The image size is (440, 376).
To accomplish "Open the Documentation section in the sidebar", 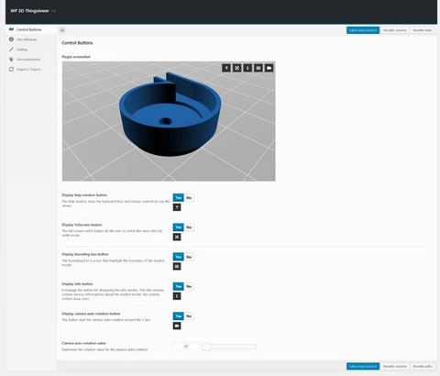I will (x=28, y=60).
